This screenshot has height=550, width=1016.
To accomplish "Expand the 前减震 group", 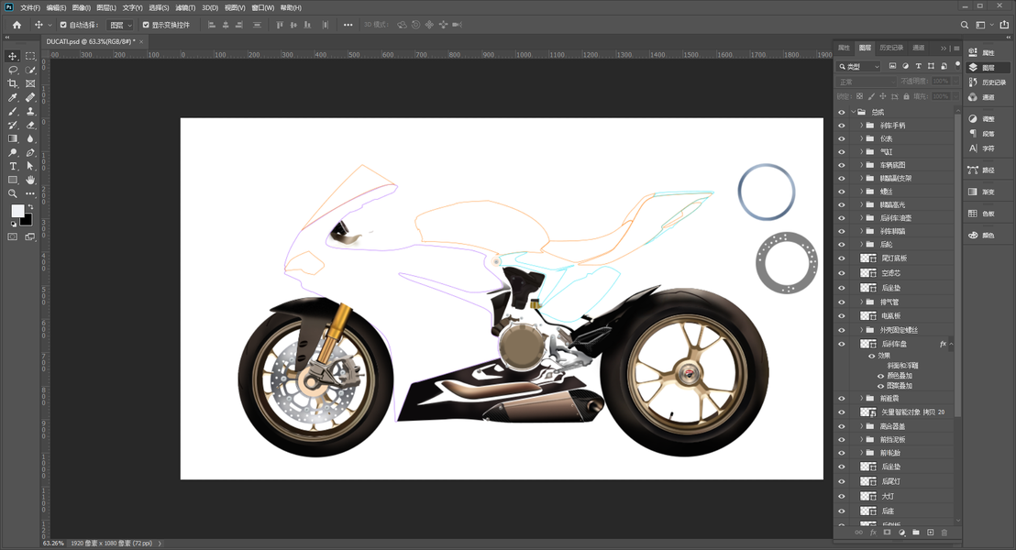I will tap(862, 399).
